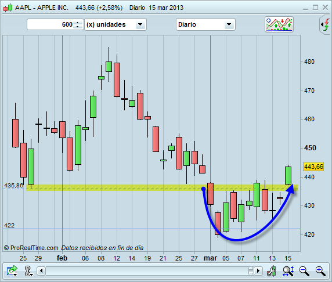Click the 435,86 horizontal level label

click(x=13, y=186)
